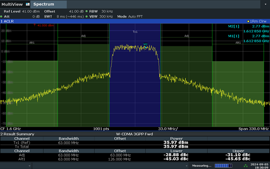The image size is (270, 169).
Task: Open the middle status bar dropdown arrow
Action: [187, 166]
